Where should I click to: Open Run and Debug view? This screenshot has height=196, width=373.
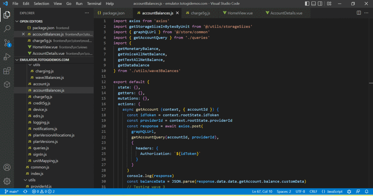(7, 57)
